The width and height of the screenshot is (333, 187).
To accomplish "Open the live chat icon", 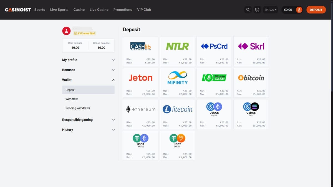I will (x=257, y=10).
